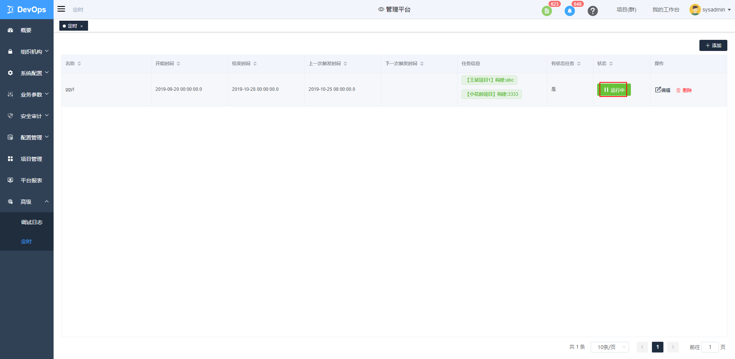Click the 组织机构 lock icon

[10, 51]
